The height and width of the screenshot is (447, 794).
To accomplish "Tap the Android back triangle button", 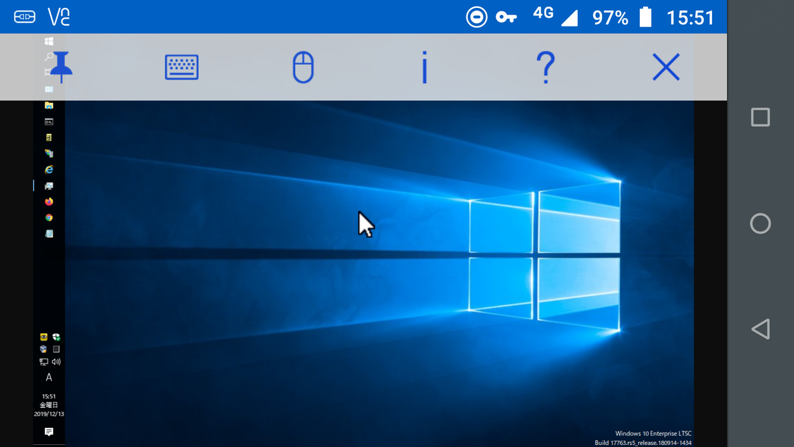I will (x=760, y=329).
